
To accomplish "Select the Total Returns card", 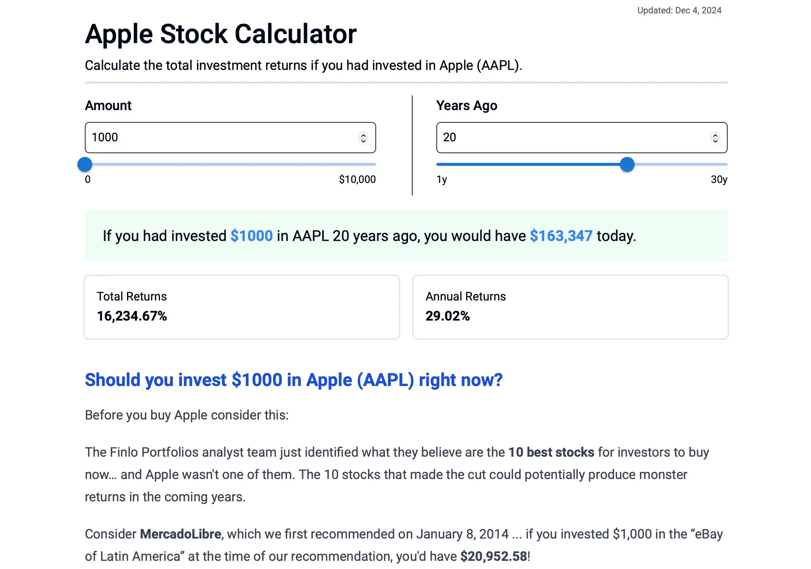I will point(242,307).
